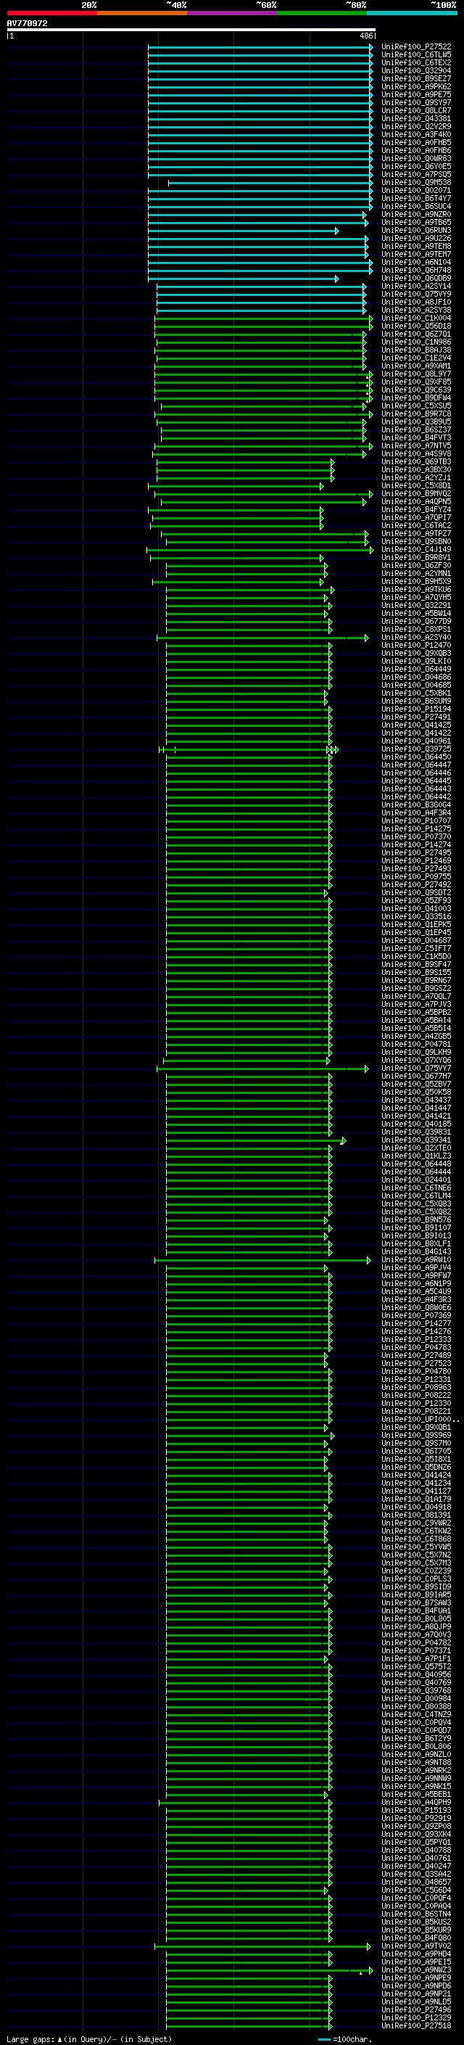Select label UniRef100_C4J149
464x2045 pixels.
click(x=416, y=549)
